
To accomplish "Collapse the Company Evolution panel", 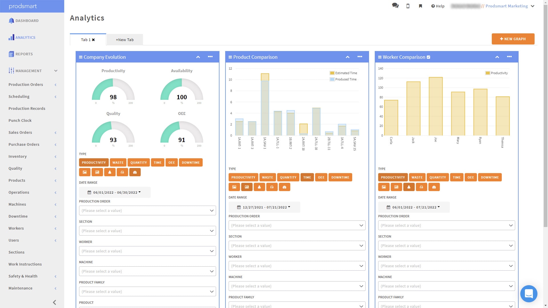I will [198, 57].
